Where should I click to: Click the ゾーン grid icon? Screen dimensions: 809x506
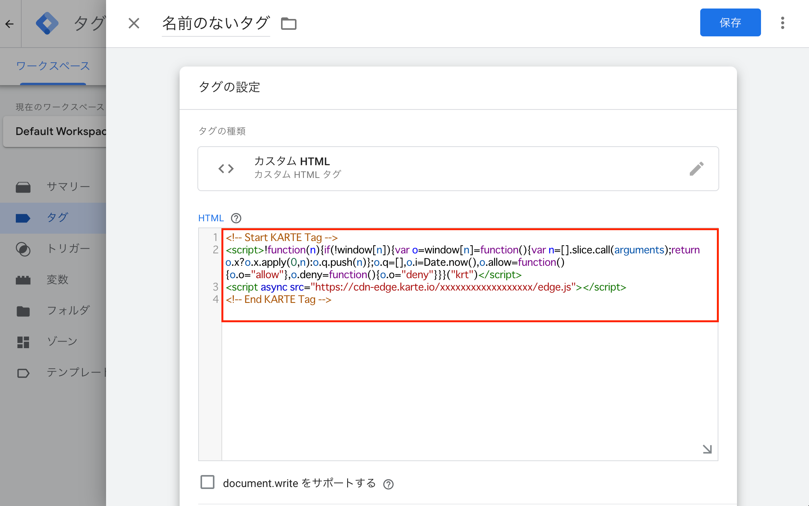click(x=23, y=342)
